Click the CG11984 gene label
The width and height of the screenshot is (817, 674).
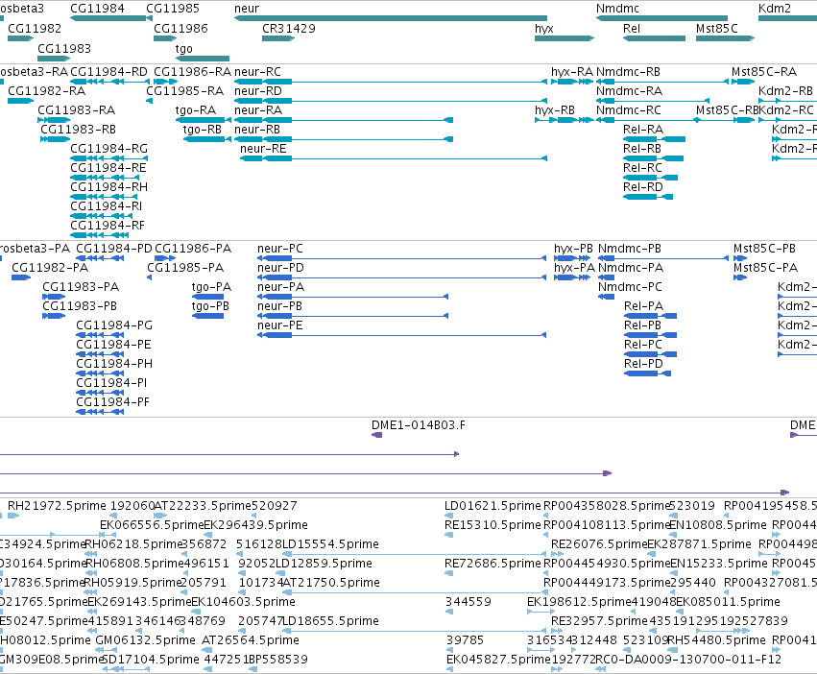[x=97, y=9]
